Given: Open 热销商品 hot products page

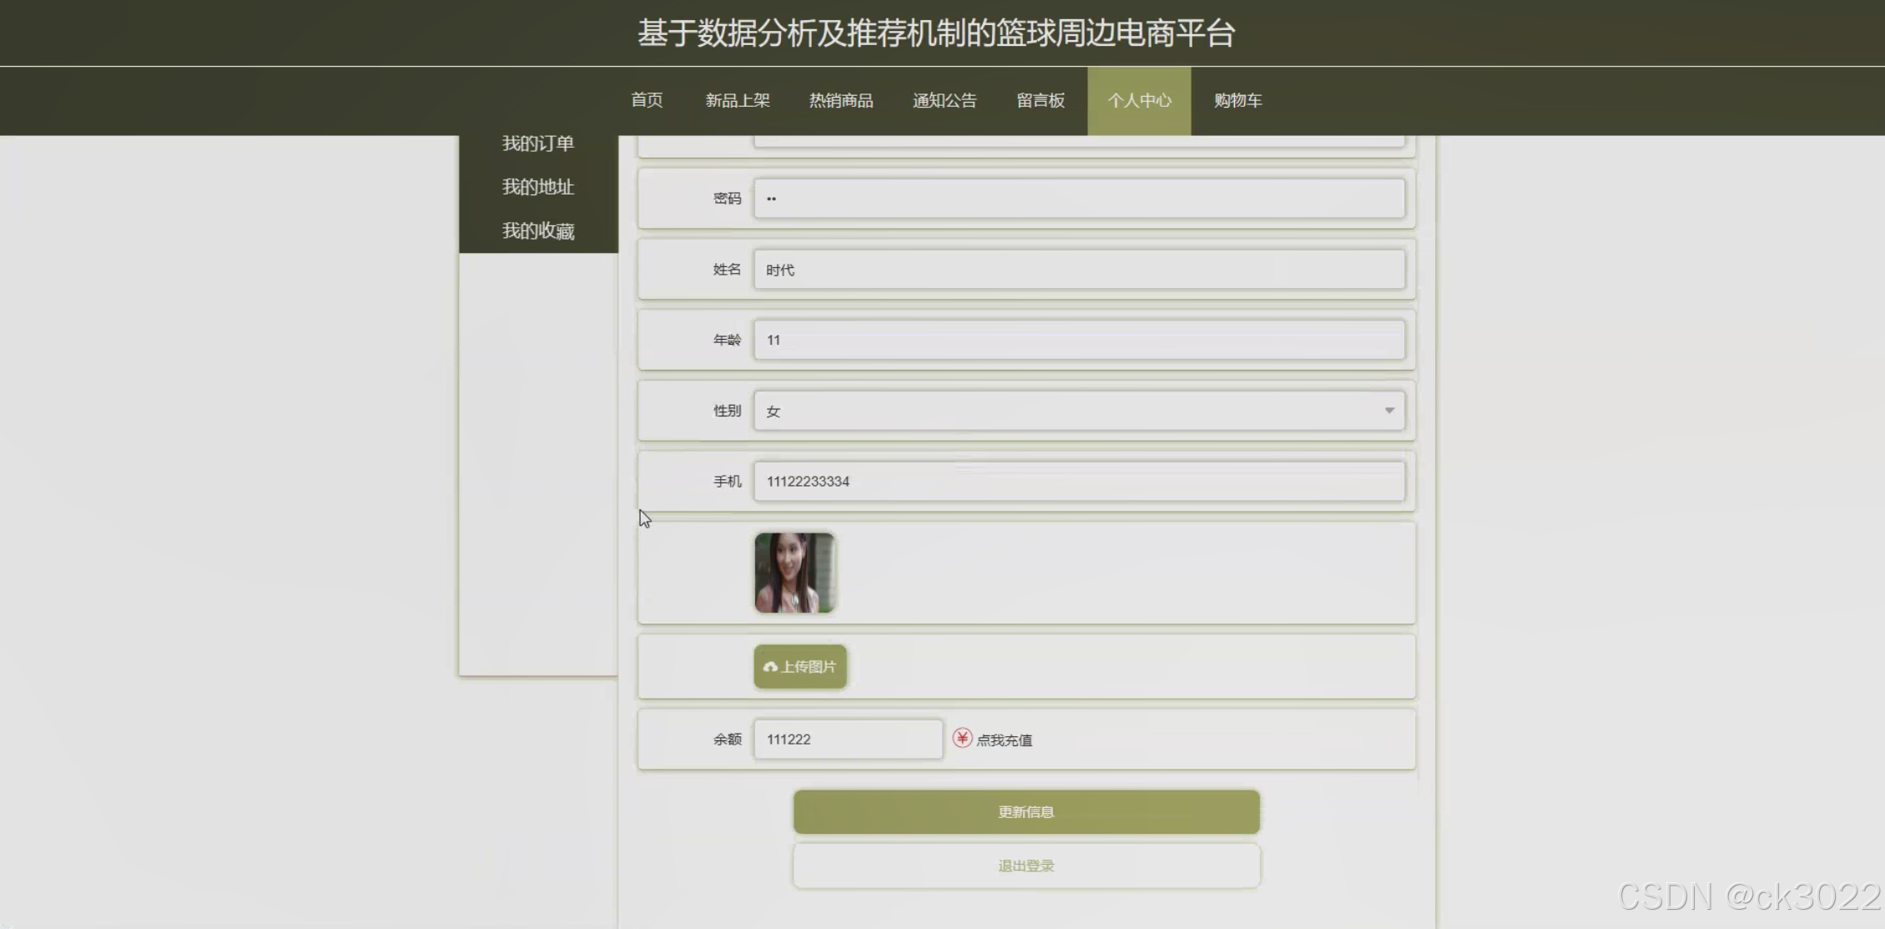Looking at the screenshot, I should click(841, 100).
